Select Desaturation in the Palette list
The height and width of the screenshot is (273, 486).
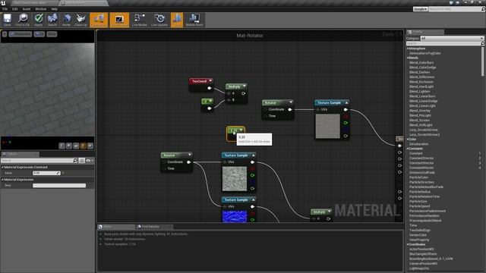[418, 144]
